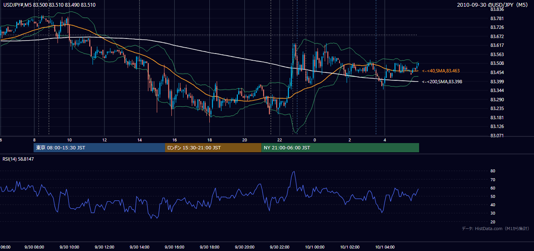
Task: Click RSI axis level 70
Action: pos(493,179)
